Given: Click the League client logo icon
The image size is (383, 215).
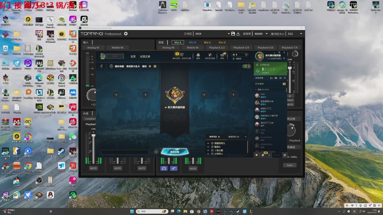Looking at the screenshot, I should tap(103, 56).
